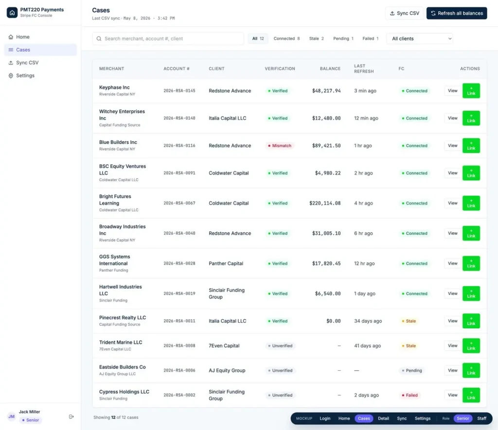Image resolution: width=498 pixels, height=430 pixels.
Task: Link Eastside Builders Co account
Action: [471, 370]
